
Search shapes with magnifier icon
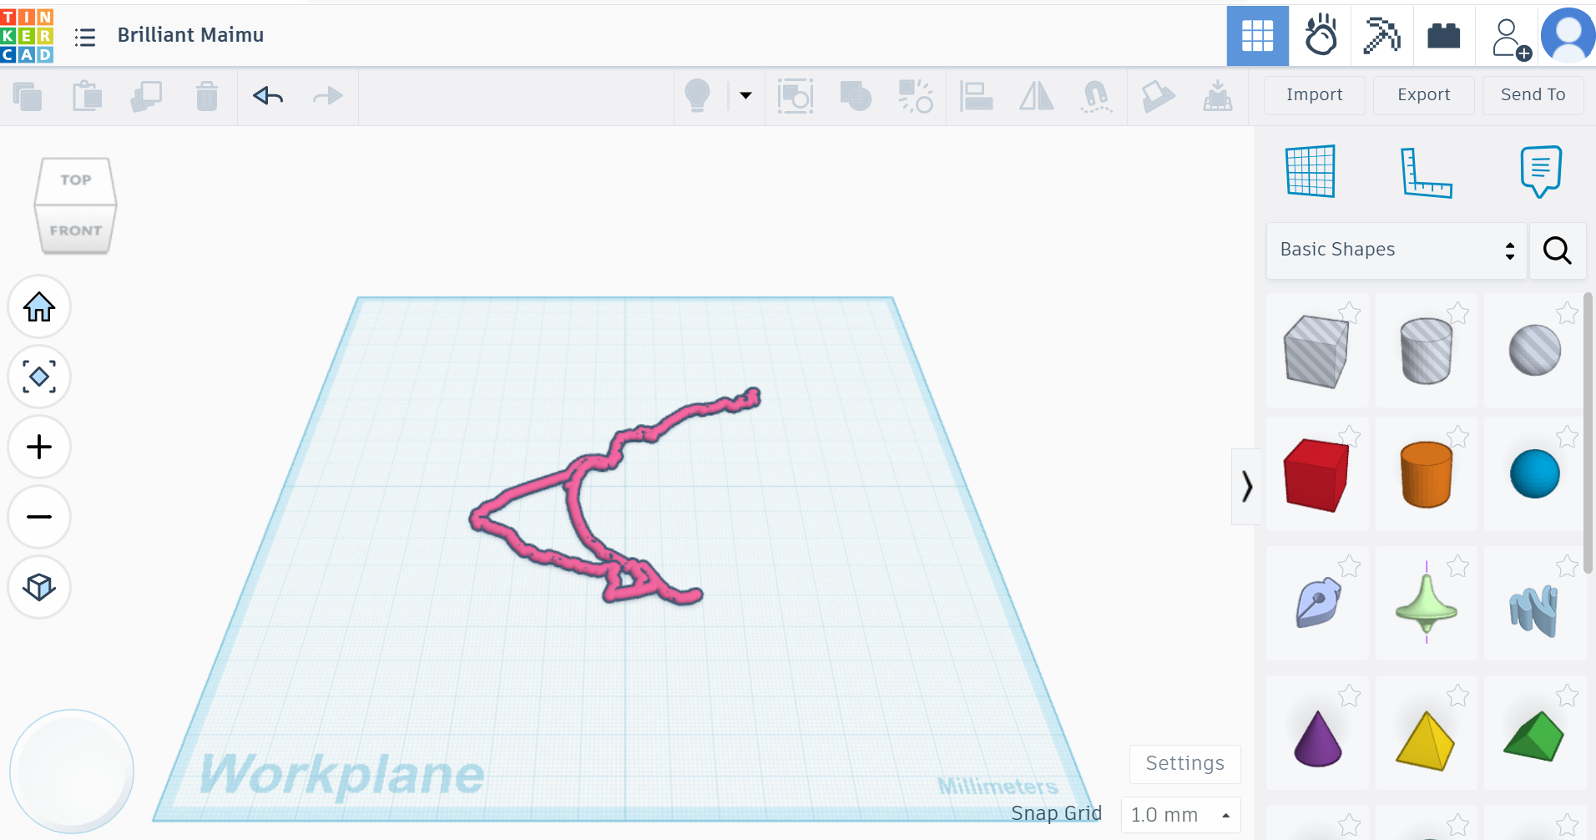(1558, 250)
